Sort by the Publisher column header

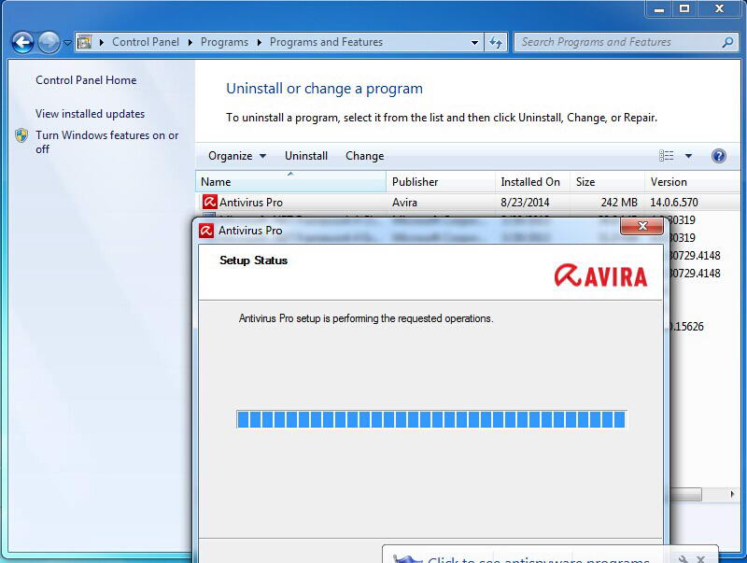(x=441, y=182)
